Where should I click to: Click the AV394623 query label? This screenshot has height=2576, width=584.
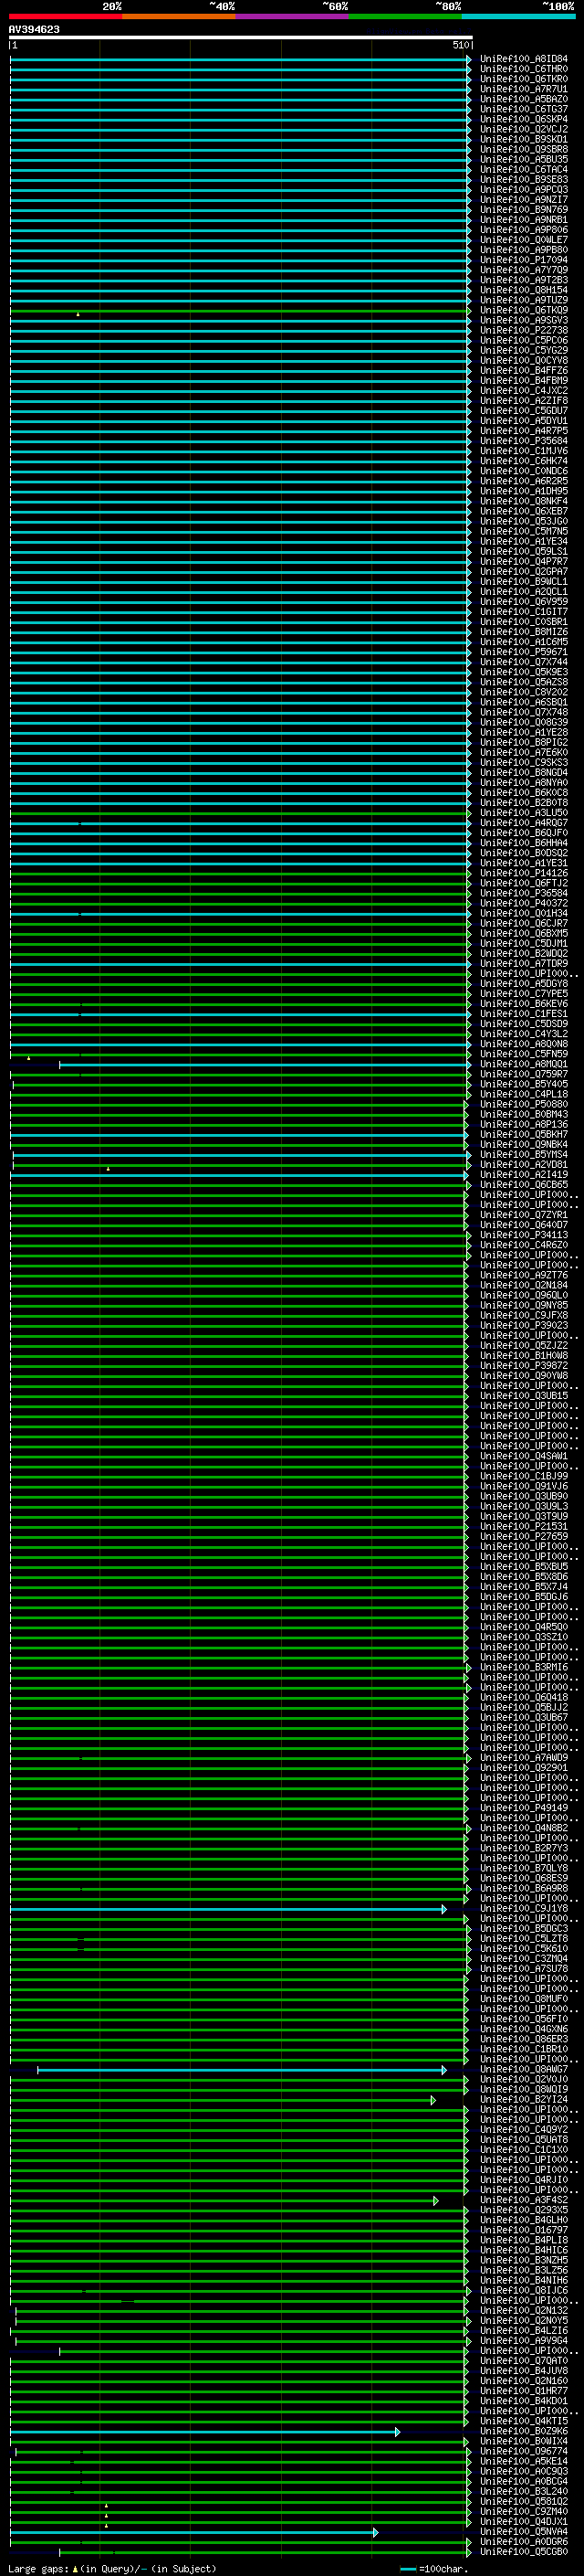(34, 29)
